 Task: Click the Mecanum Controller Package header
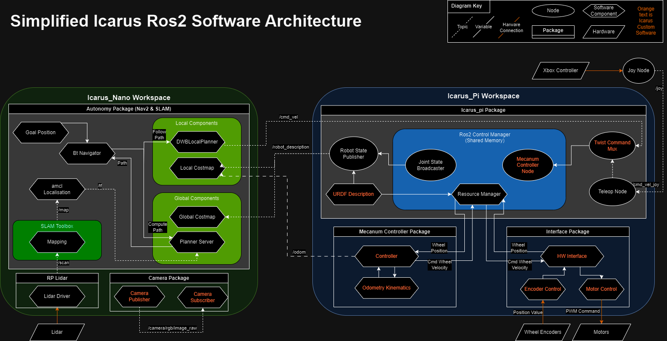(394, 232)
